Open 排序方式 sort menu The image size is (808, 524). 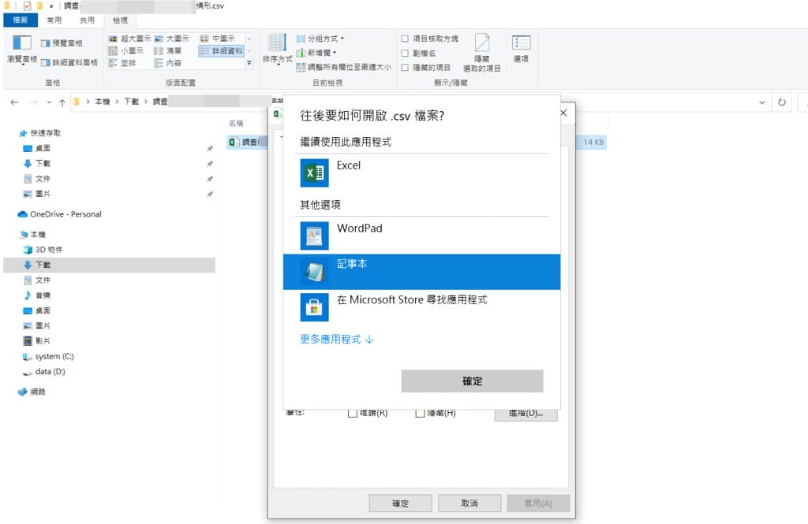(x=277, y=49)
